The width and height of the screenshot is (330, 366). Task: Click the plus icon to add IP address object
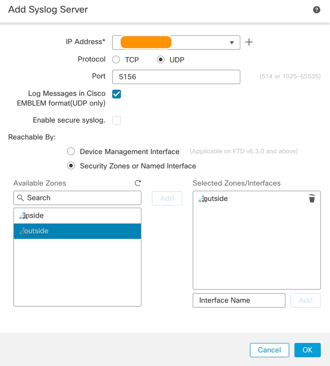[249, 42]
